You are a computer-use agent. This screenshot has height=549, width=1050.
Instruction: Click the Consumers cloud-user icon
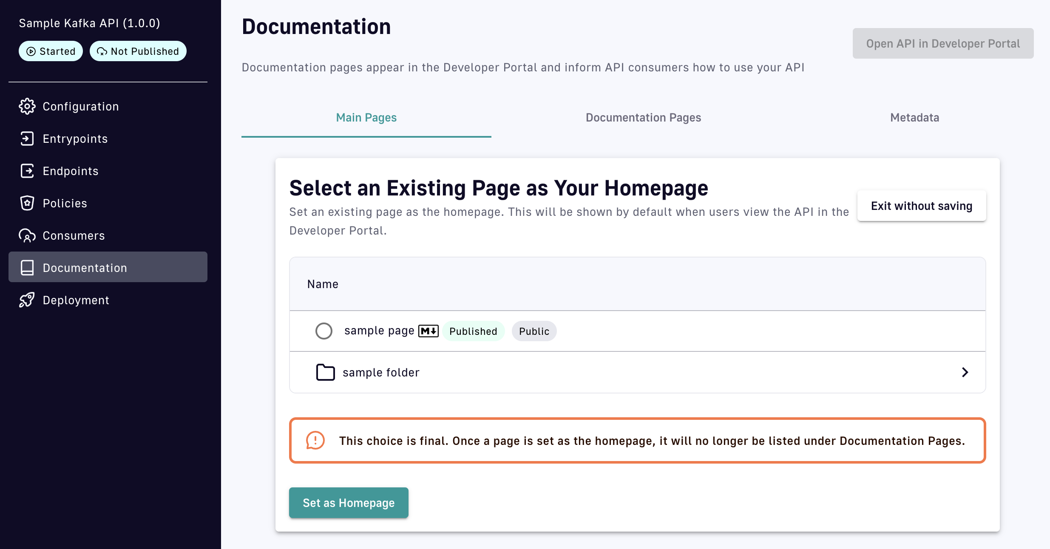(x=27, y=235)
